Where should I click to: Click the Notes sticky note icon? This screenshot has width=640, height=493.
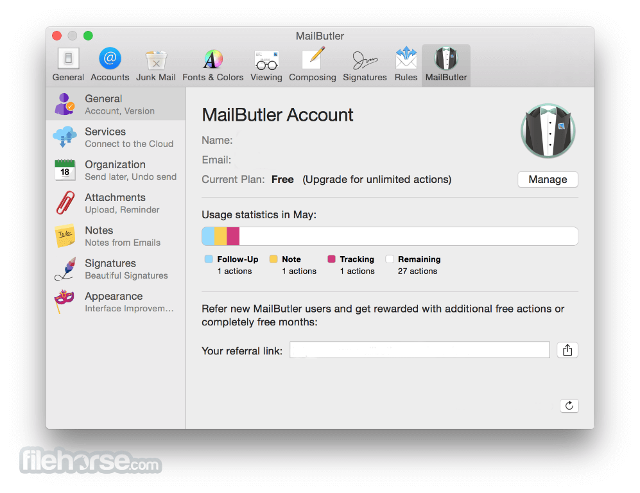pyautogui.click(x=65, y=236)
